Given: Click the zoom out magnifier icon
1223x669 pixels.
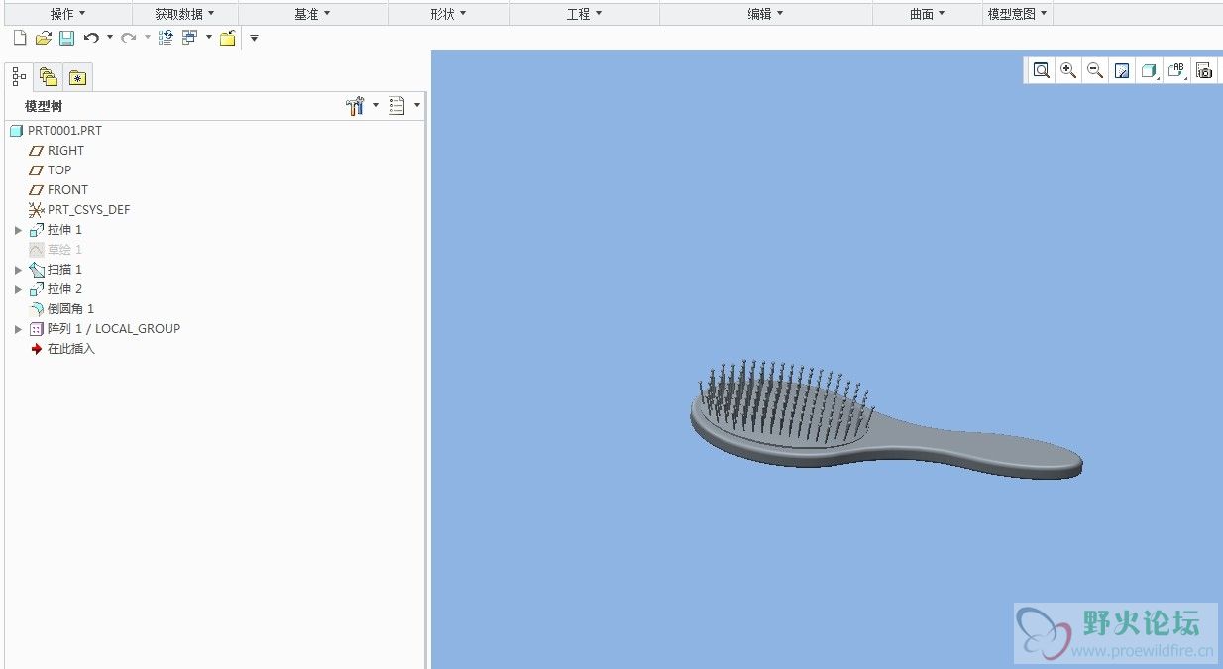Looking at the screenshot, I should (1095, 70).
